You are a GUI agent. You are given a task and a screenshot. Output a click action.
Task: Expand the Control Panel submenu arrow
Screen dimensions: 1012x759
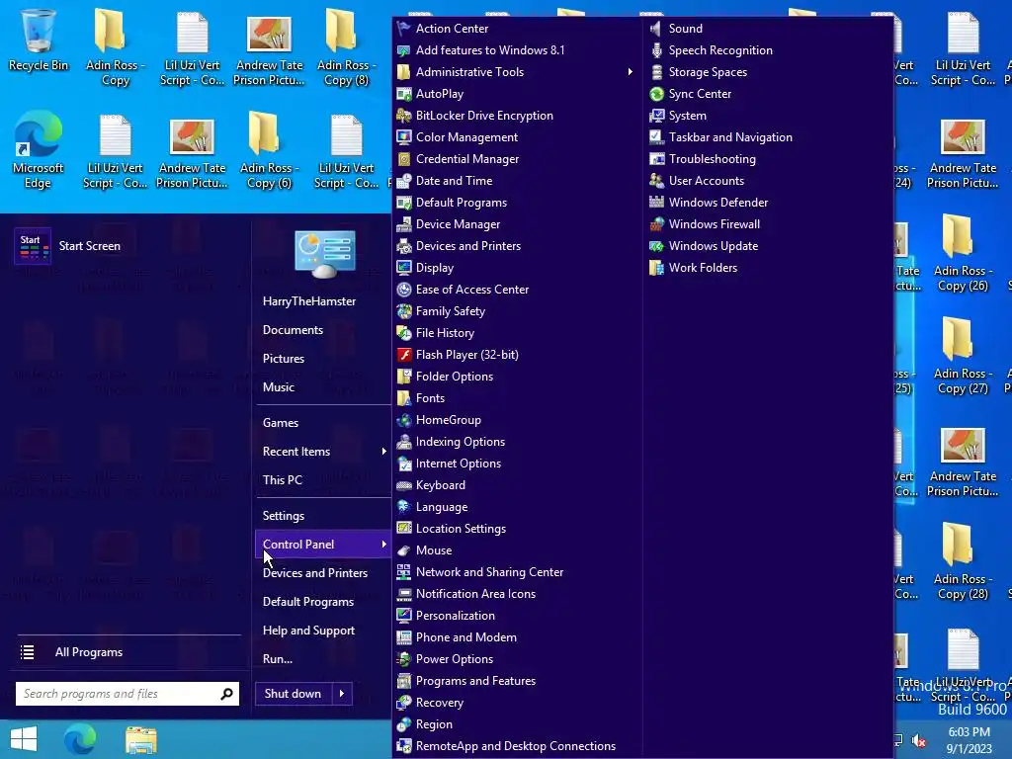pyautogui.click(x=383, y=545)
